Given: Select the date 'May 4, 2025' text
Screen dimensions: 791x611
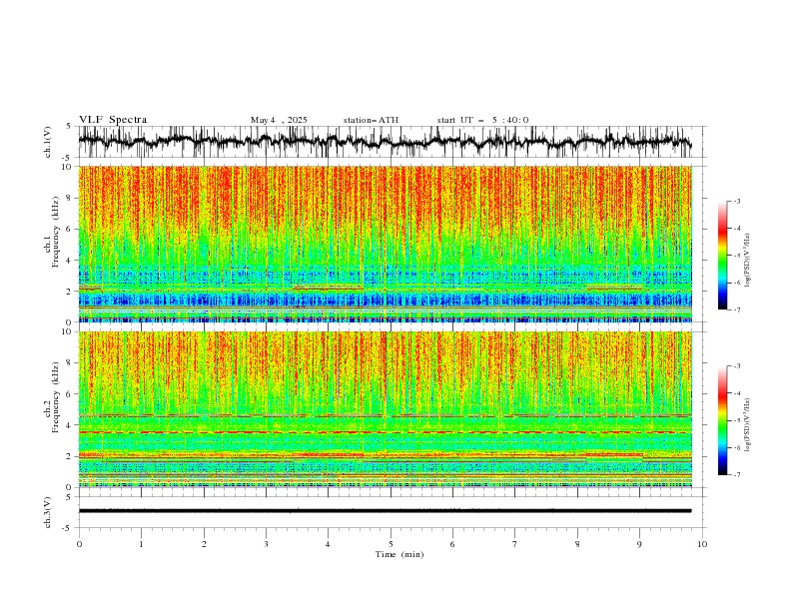Looking at the screenshot, I should pos(279,120).
